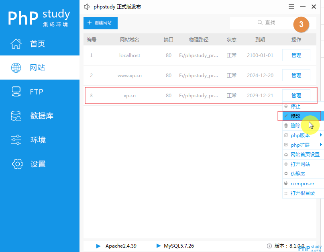Click the 创建网站 button
The height and width of the screenshot is (252, 324).
click(x=100, y=23)
